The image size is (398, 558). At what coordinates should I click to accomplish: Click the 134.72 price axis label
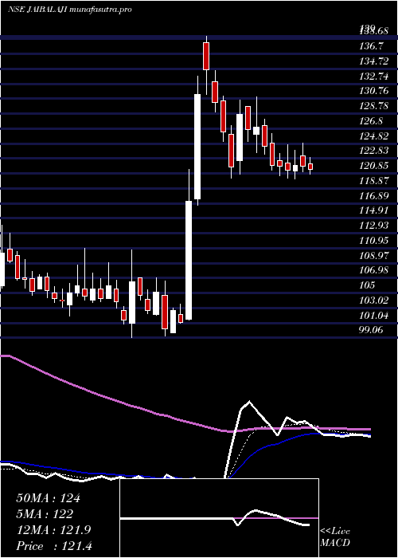point(374,61)
